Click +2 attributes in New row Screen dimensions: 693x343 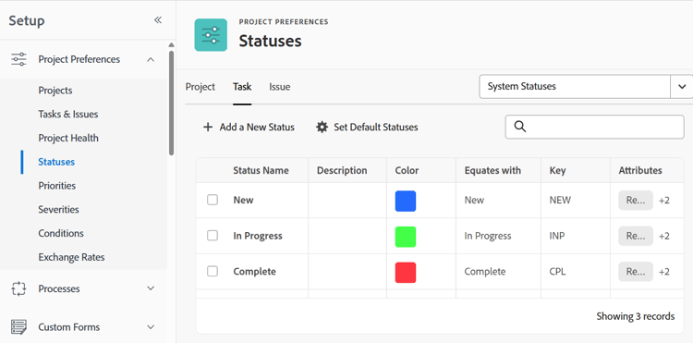tap(664, 201)
